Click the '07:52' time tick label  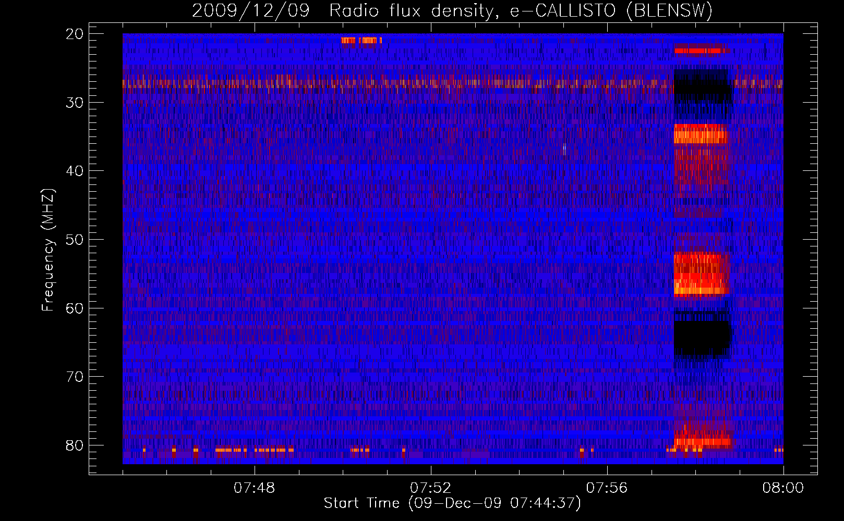(x=431, y=488)
